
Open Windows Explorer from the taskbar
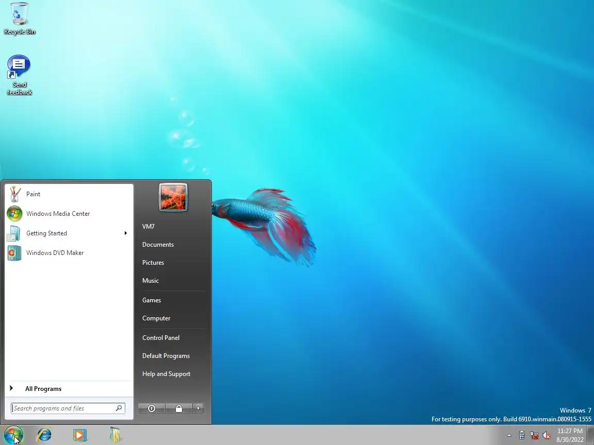click(x=115, y=435)
